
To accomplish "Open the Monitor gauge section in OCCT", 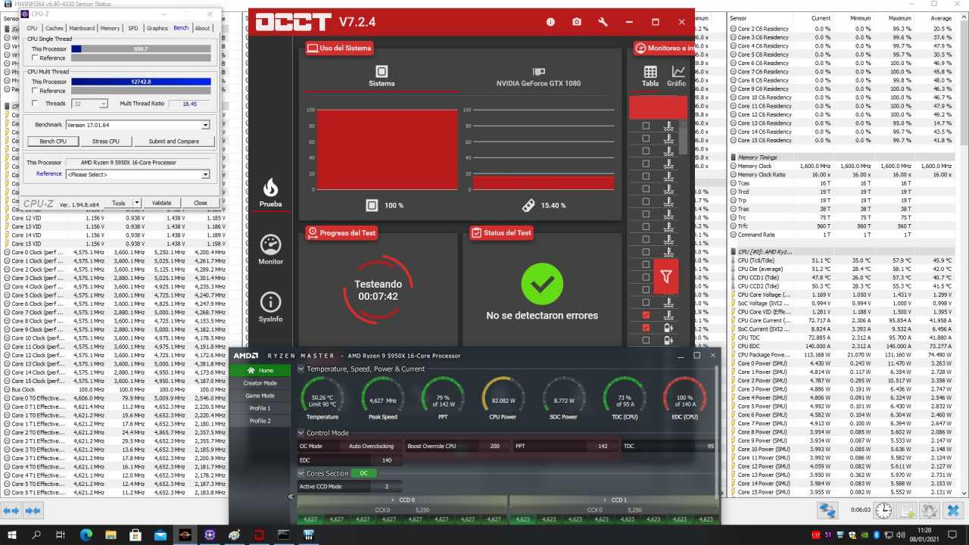I will pos(270,250).
